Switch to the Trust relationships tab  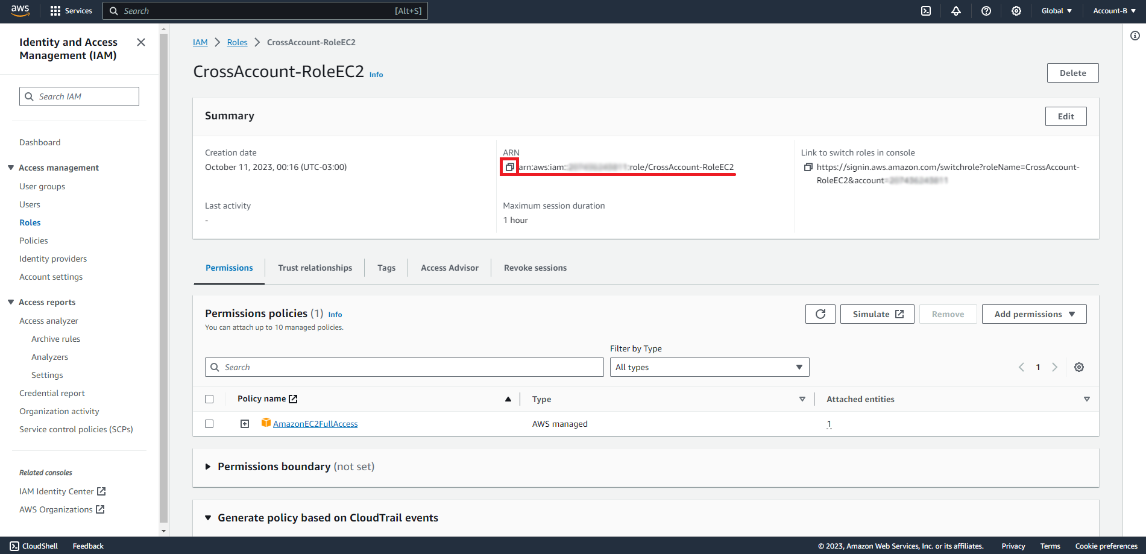(x=315, y=268)
